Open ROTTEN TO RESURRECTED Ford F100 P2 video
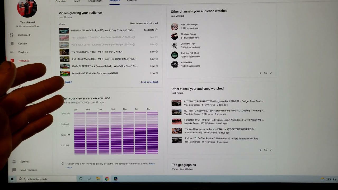The width and height of the screenshot is (338, 190). point(224,101)
